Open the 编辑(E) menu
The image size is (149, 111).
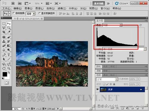pos(18,8)
